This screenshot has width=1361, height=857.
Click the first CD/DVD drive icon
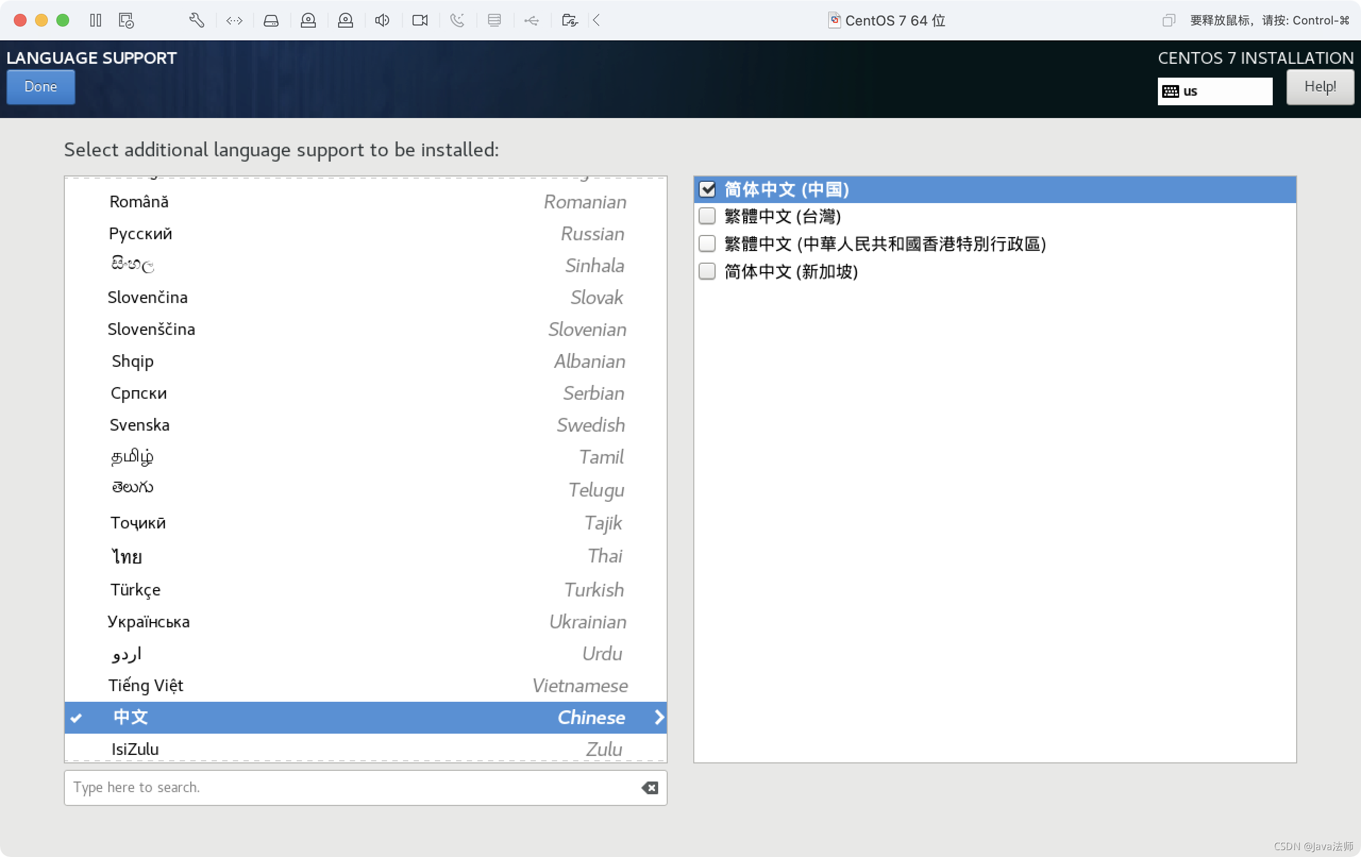tap(308, 21)
